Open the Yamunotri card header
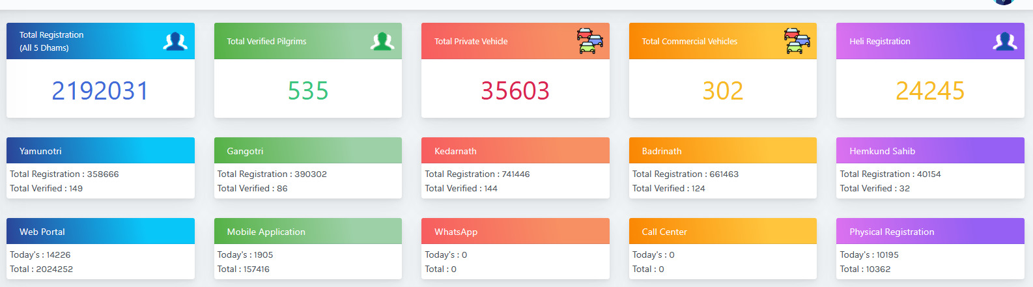Screen dimensions: 1033x287 tap(100, 151)
